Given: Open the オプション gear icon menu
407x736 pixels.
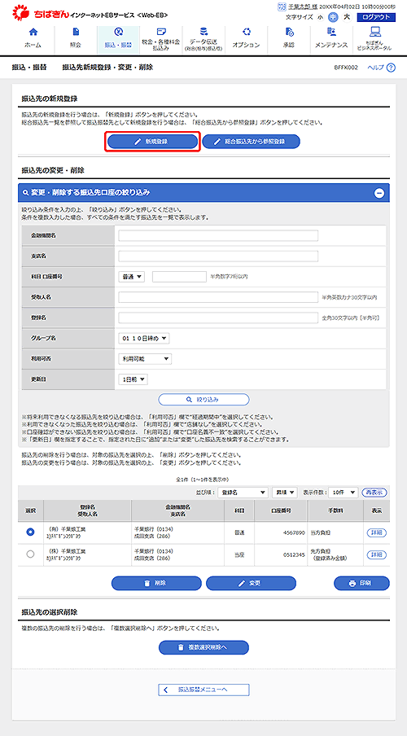Looking at the screenshot, I should pos(246,33).
